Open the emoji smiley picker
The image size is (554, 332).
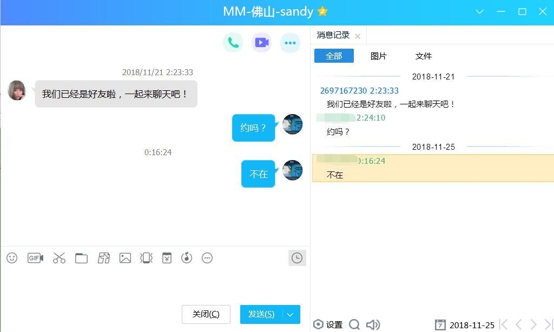(12, 258)
